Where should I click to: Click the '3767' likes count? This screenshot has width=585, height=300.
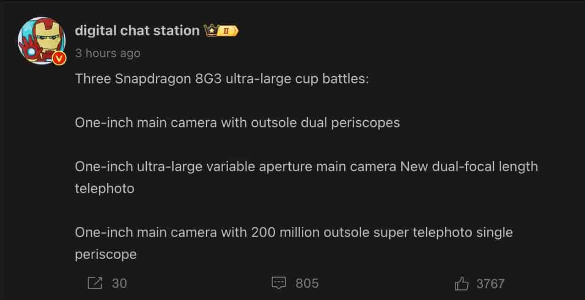pos(491,283)
